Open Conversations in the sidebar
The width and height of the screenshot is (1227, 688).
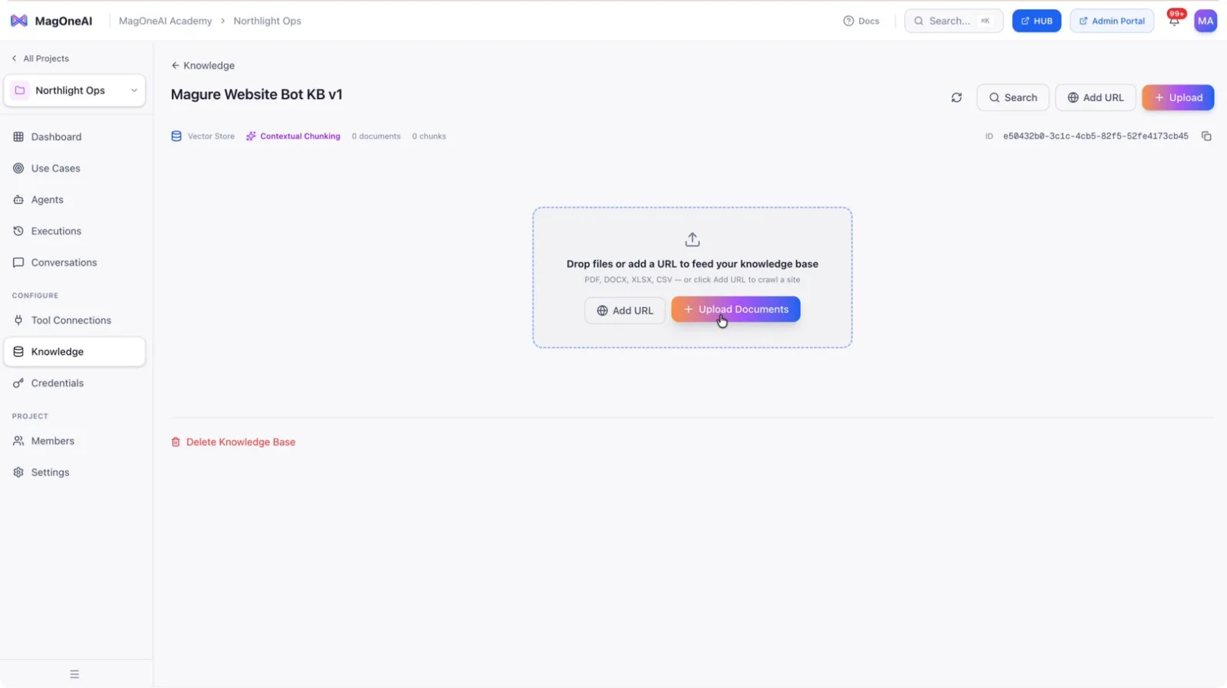point(74,263)
